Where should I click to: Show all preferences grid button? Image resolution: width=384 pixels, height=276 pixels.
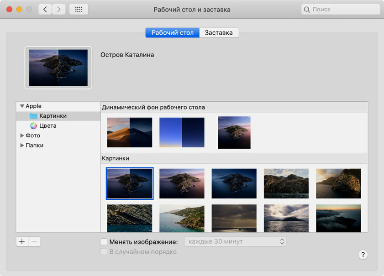(x=79, y=10)
